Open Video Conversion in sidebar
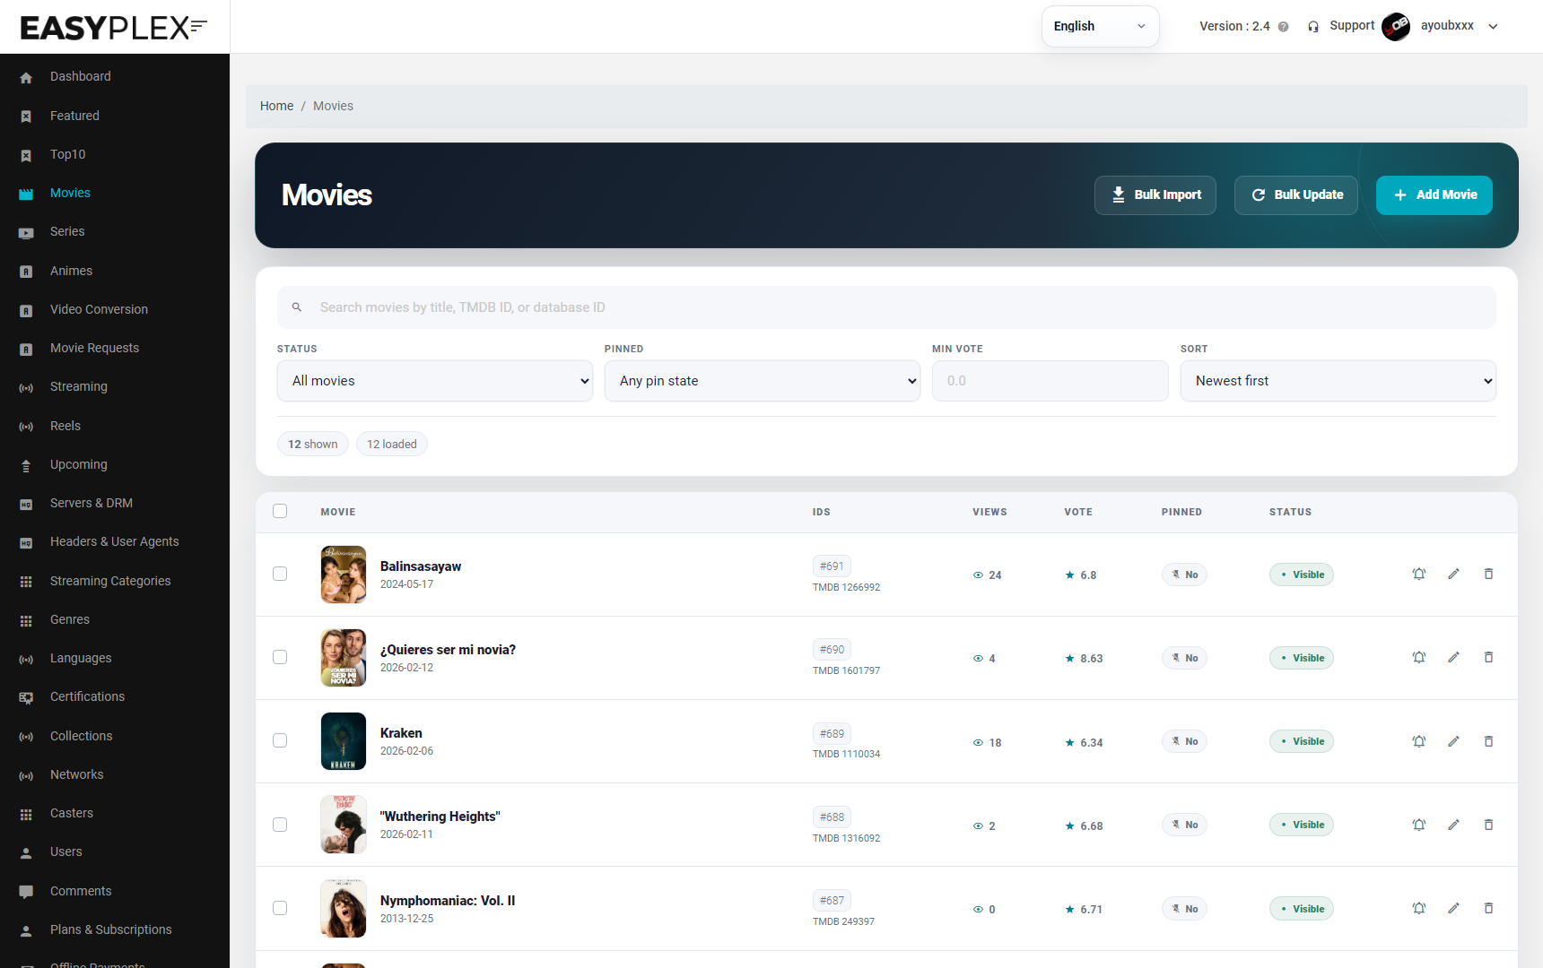 [99, 309]
